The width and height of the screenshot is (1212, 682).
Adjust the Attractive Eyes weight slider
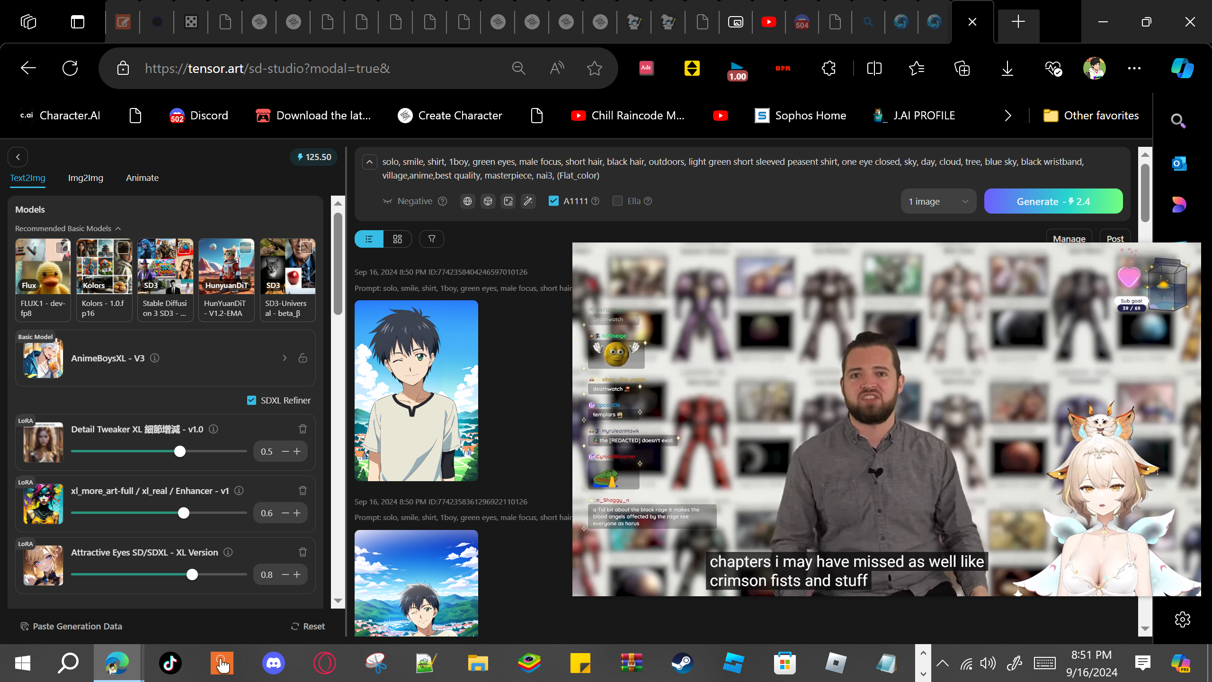pyautogui.click(x=159, y=574)
